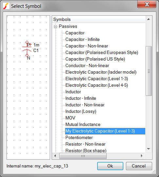This screenshot has height=177, width=159.
Task: Select the MOV symbol entry
Action: 70,118
